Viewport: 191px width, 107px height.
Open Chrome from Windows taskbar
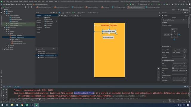[22, 105]
